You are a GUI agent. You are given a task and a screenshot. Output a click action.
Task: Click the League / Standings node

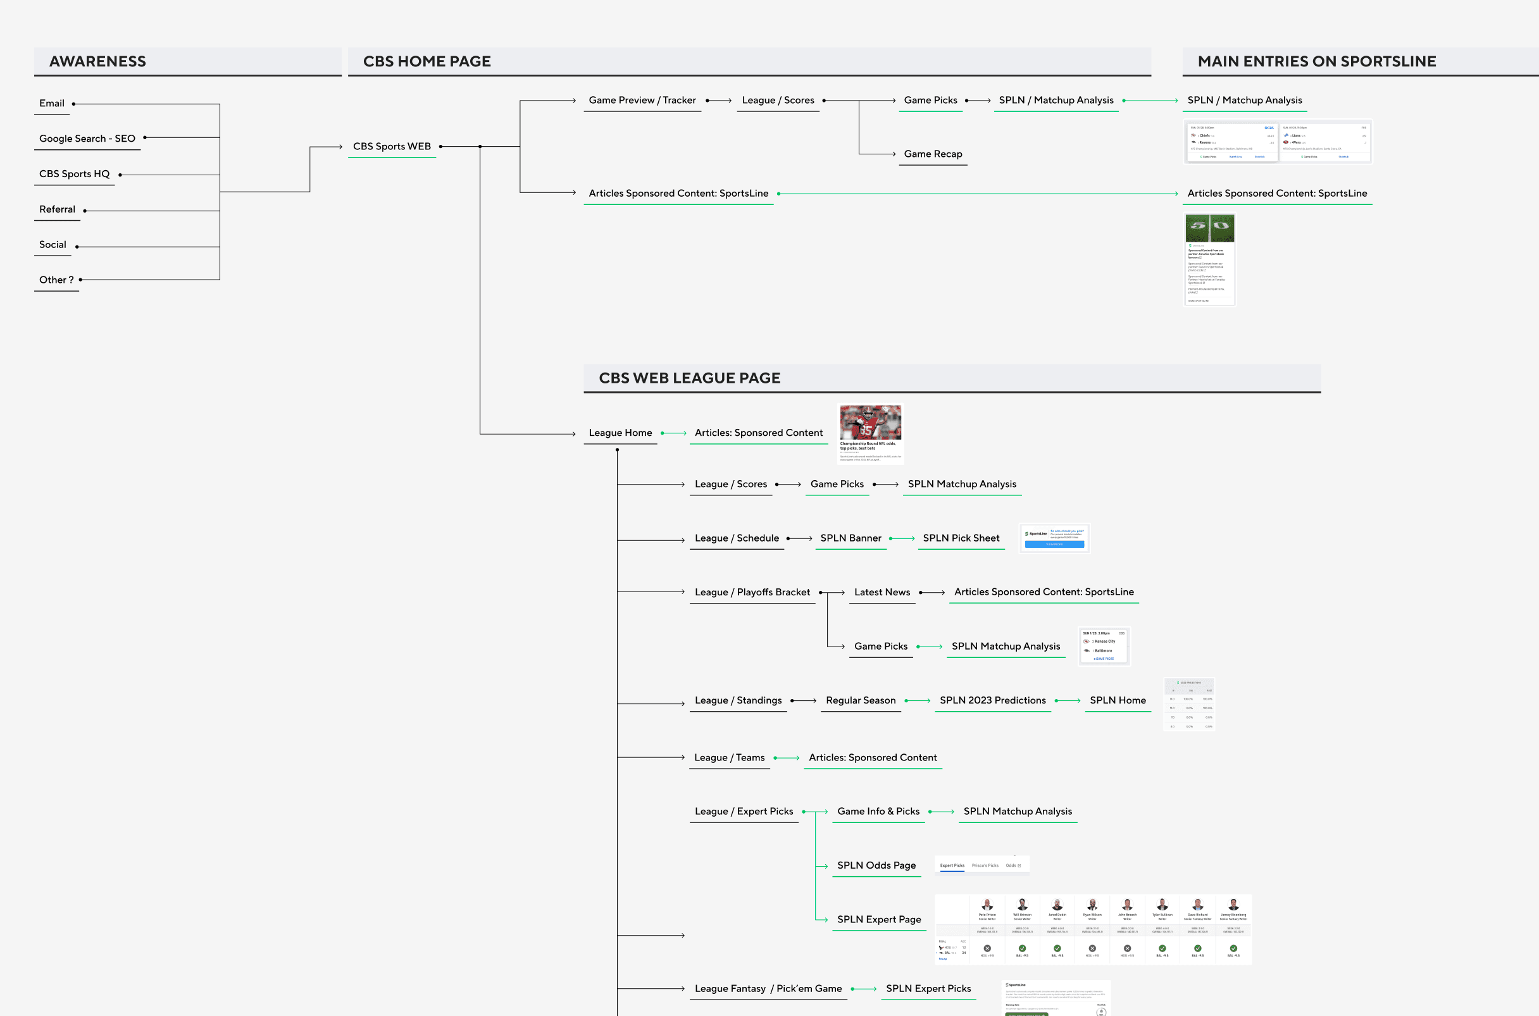pyautogui.click(x=738, y=701)
